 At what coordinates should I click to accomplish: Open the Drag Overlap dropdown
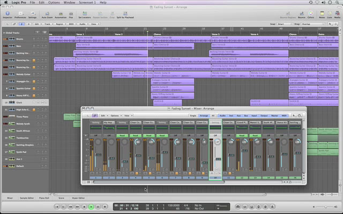pyautogui.click(x=313, y=24)
